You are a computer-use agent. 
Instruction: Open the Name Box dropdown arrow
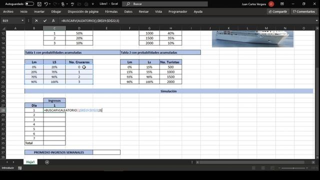coord(22,20)
